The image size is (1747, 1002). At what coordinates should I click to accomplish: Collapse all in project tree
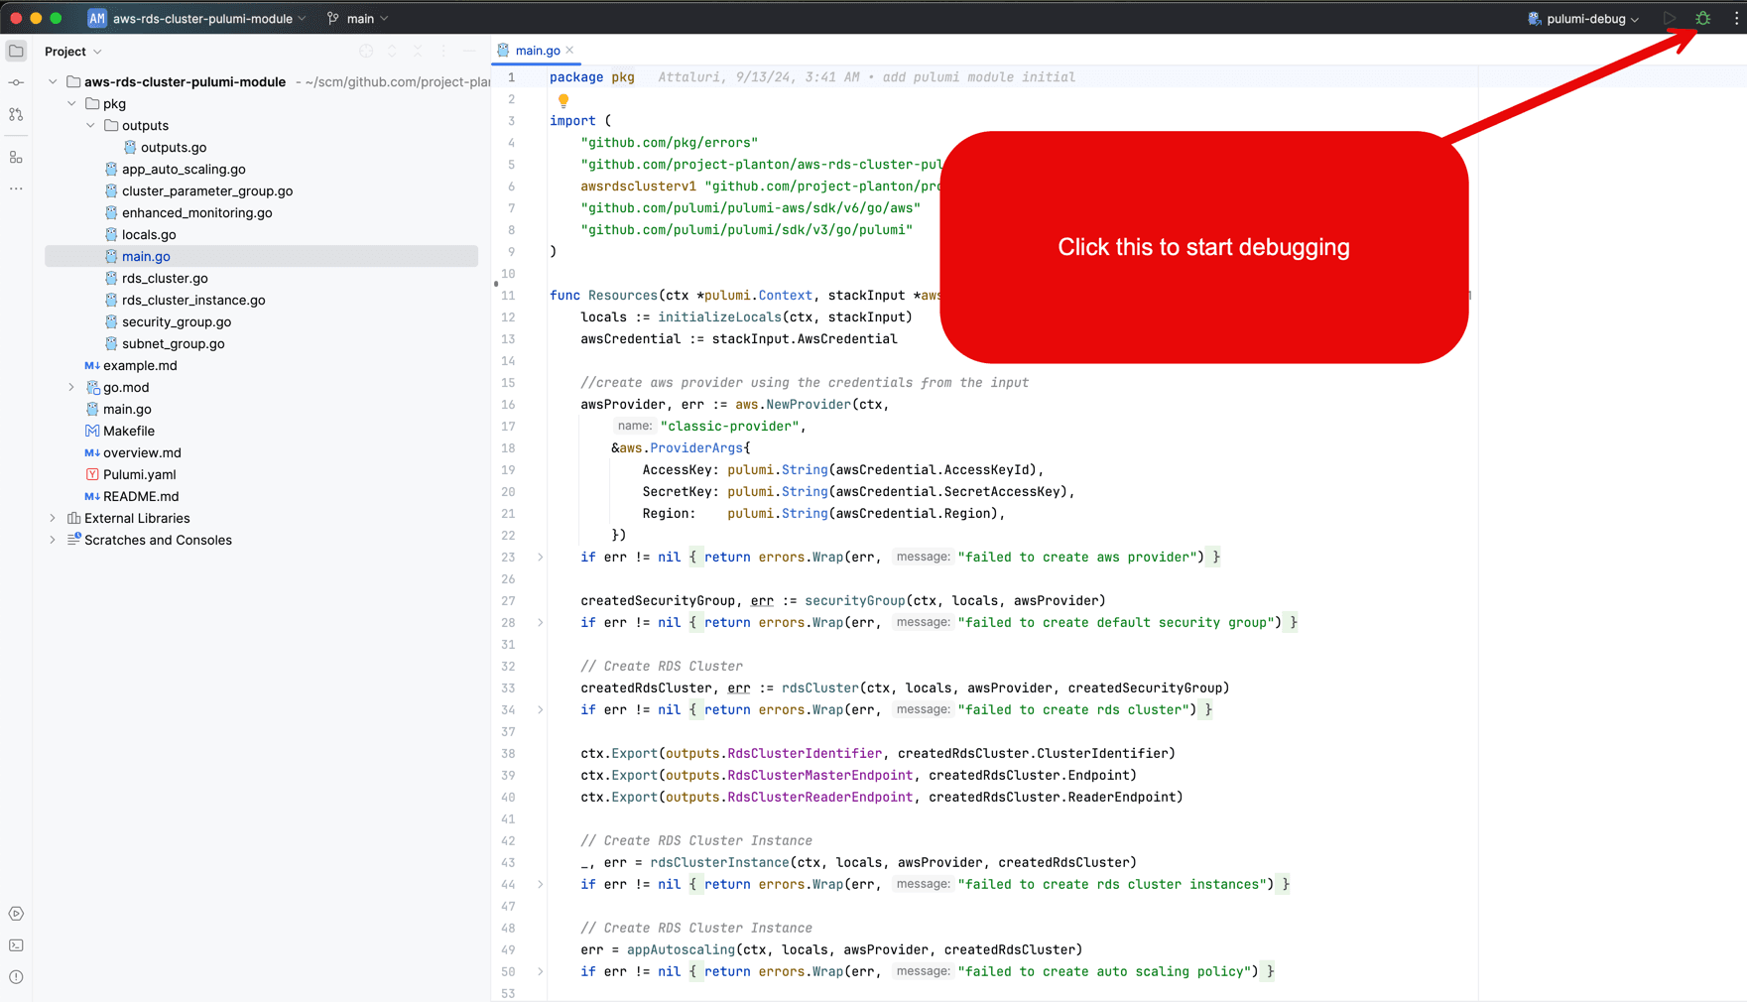pos(418,52)
